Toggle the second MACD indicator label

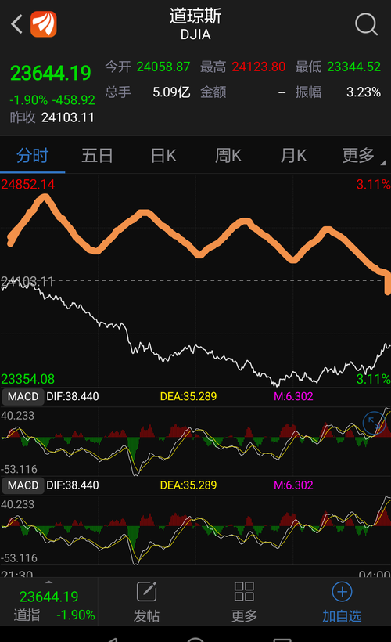[x=23, y=485]
